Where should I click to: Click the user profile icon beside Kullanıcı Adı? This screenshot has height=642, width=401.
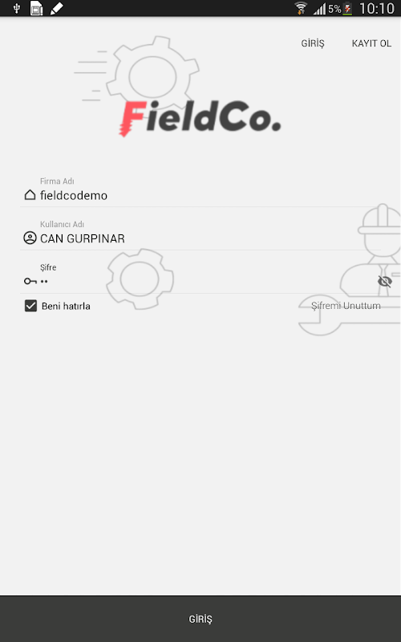pos(30,238)
